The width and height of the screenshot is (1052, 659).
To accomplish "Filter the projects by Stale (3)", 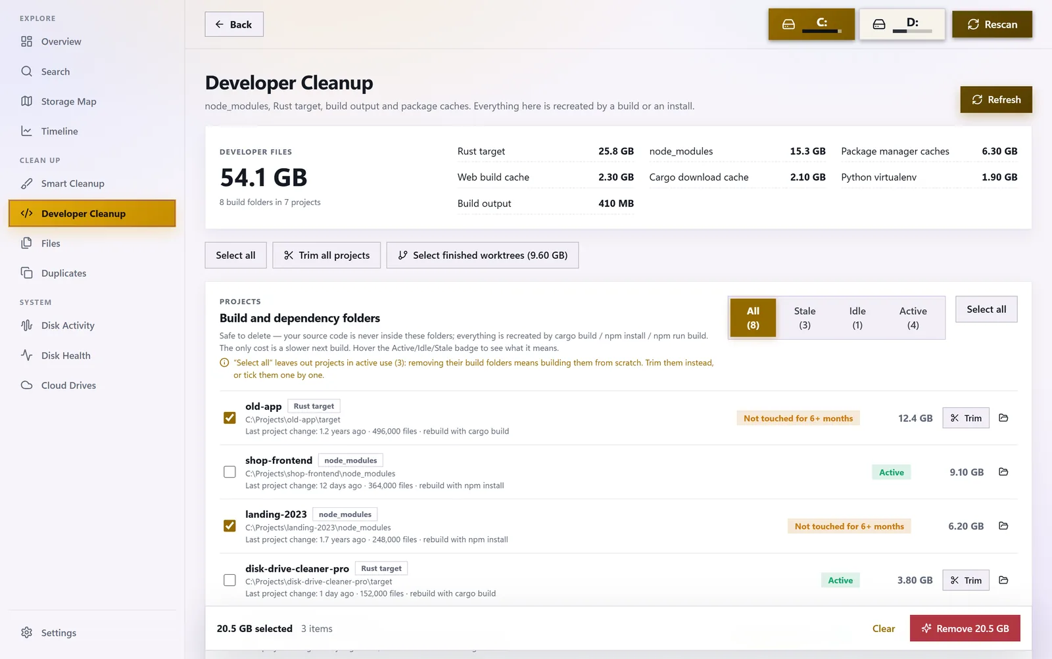I will (x=804, y=318).
